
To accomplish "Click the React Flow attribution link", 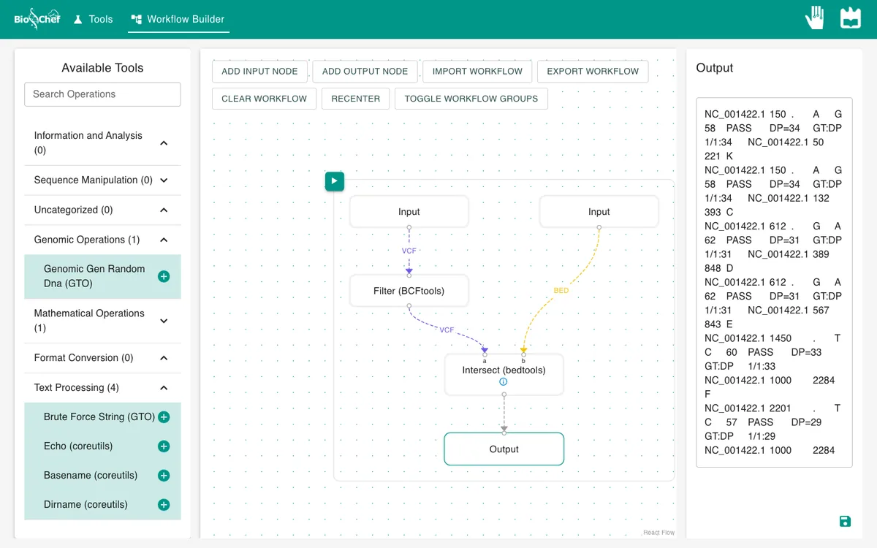I will [x=659, y=533].
